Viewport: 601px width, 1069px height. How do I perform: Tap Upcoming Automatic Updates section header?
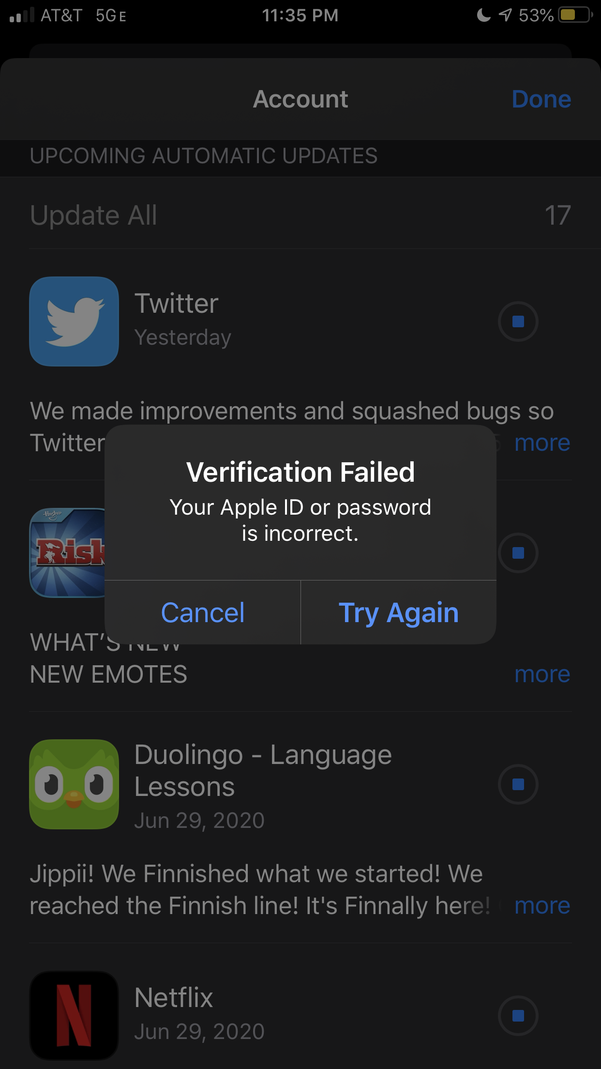coord(203,156)
